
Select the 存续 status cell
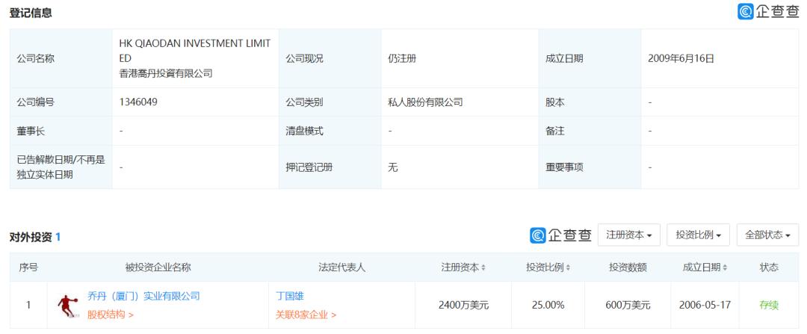pyautogui.click(x=769, y=305)
